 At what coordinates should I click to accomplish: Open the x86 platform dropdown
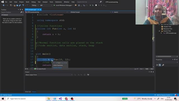[x=46, y=5]
